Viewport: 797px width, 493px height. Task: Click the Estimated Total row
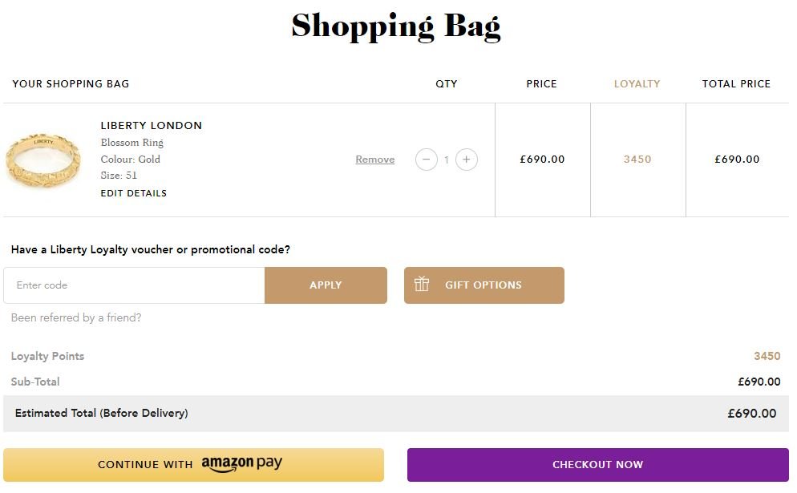[x=398, y=413]
